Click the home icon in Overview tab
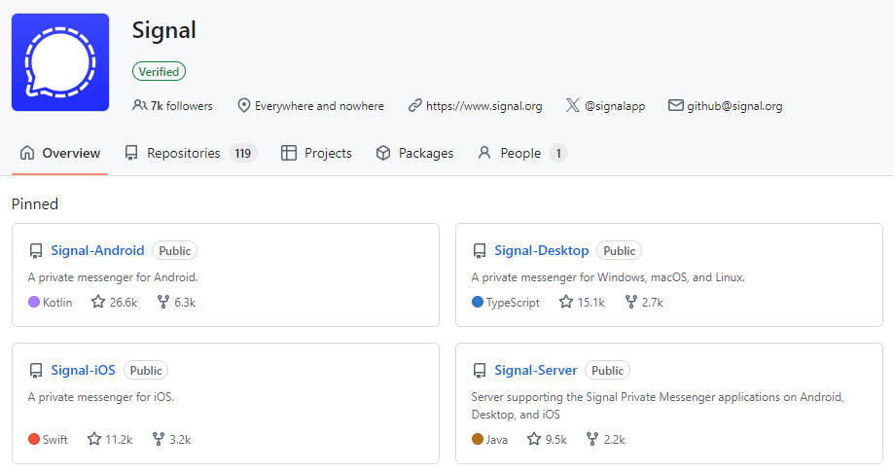Viewport: 894px width, 474px height. 27,153
